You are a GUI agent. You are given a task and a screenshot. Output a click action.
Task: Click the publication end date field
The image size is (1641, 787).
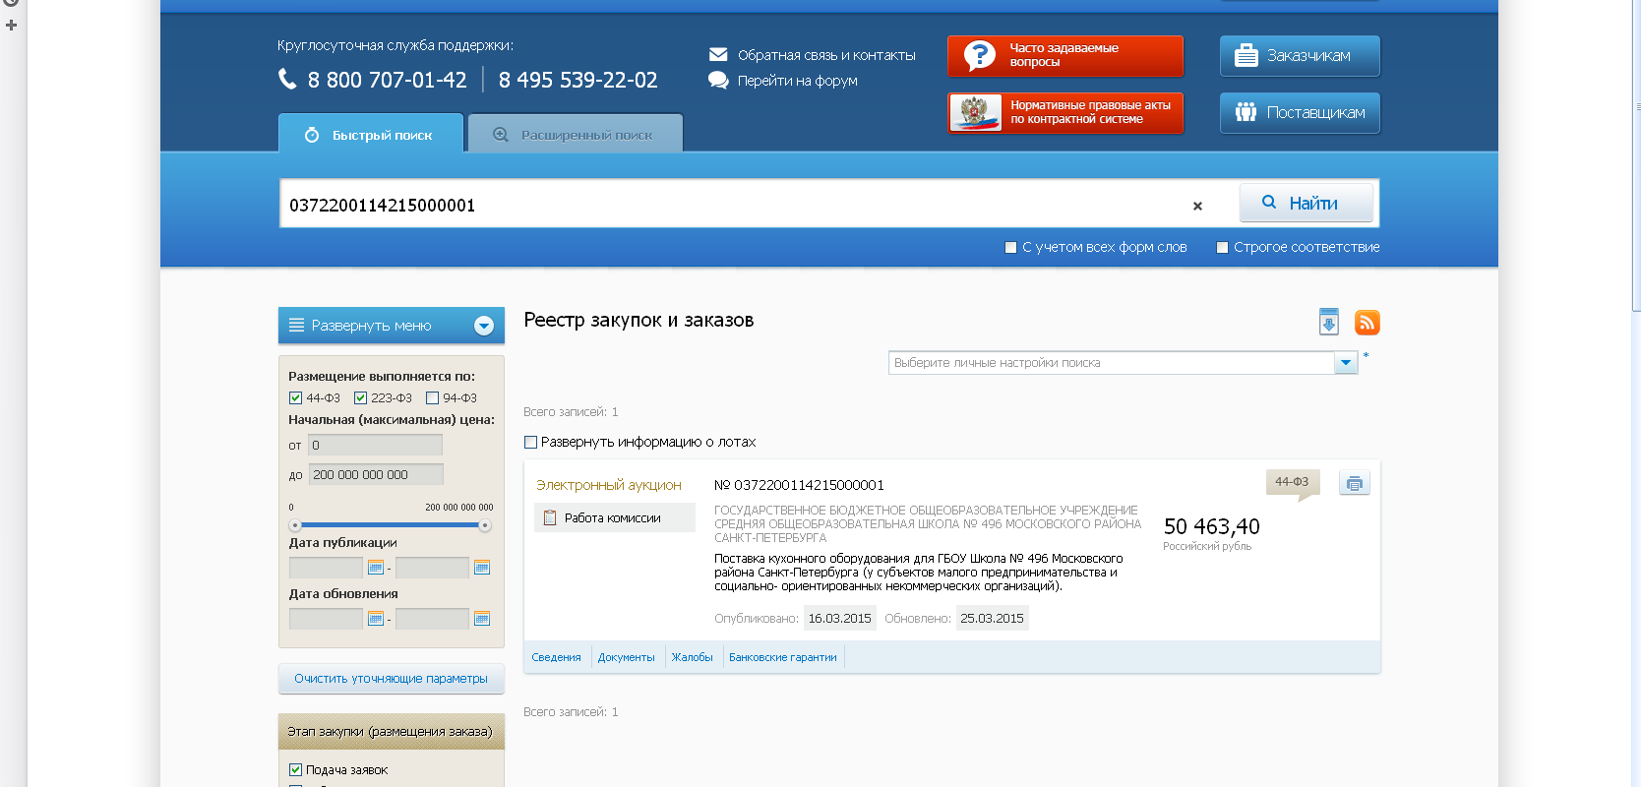click(x=432, y=568)
